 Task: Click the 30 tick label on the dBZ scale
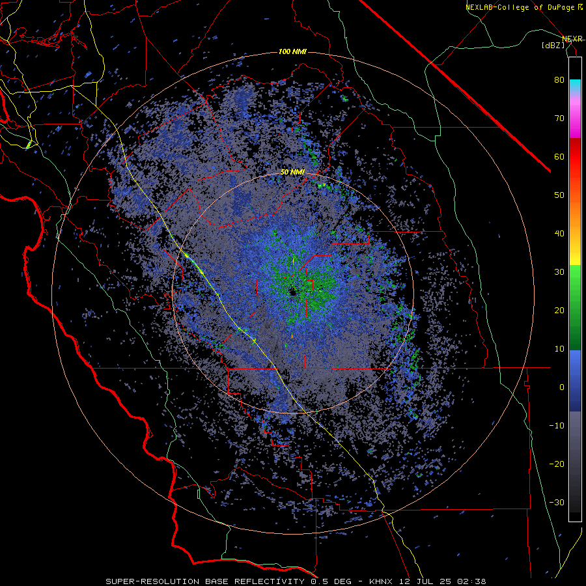point(559,272)
